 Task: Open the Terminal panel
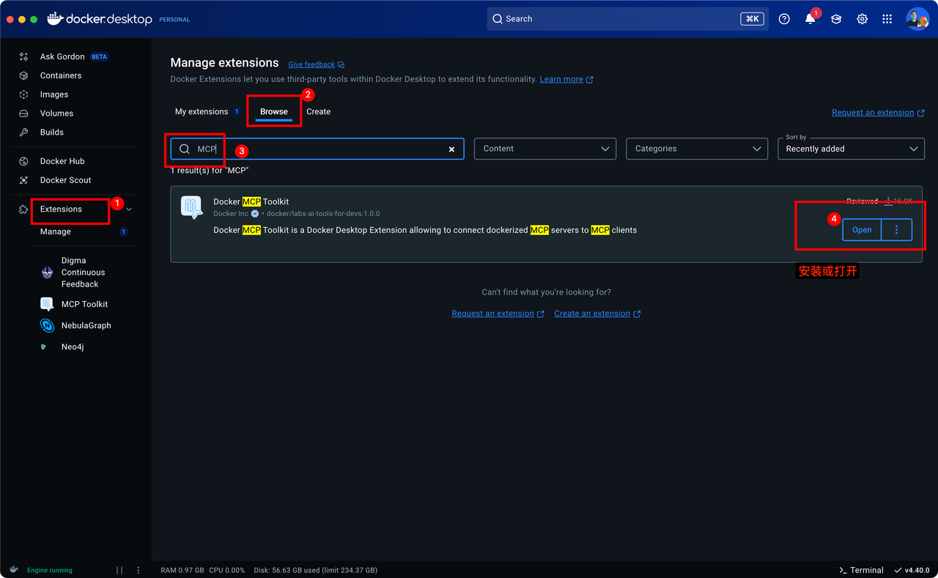coord(861,570)
